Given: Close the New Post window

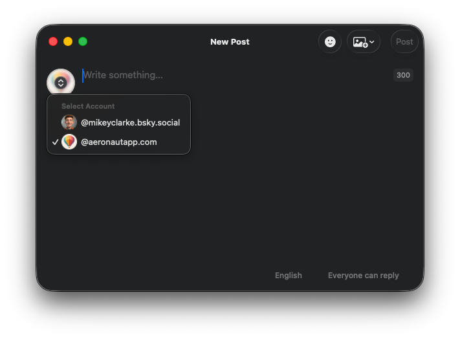Looking at the screenshot, I should 53,41.
